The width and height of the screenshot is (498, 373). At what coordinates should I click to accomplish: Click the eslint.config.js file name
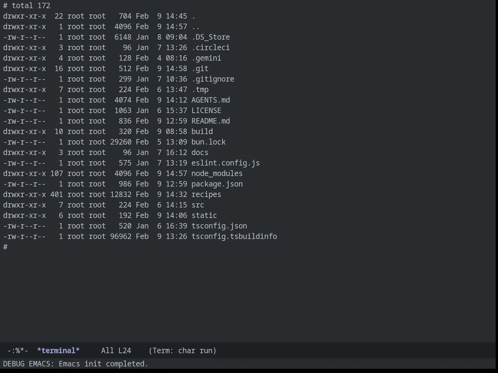click(x=226, y=163)
